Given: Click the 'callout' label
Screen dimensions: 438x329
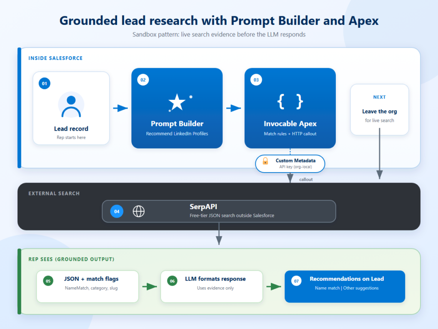Looking at the screenshot, I should [306, 179].
